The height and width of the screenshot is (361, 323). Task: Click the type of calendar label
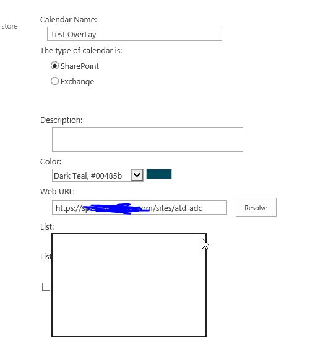(x=81, y=51)
